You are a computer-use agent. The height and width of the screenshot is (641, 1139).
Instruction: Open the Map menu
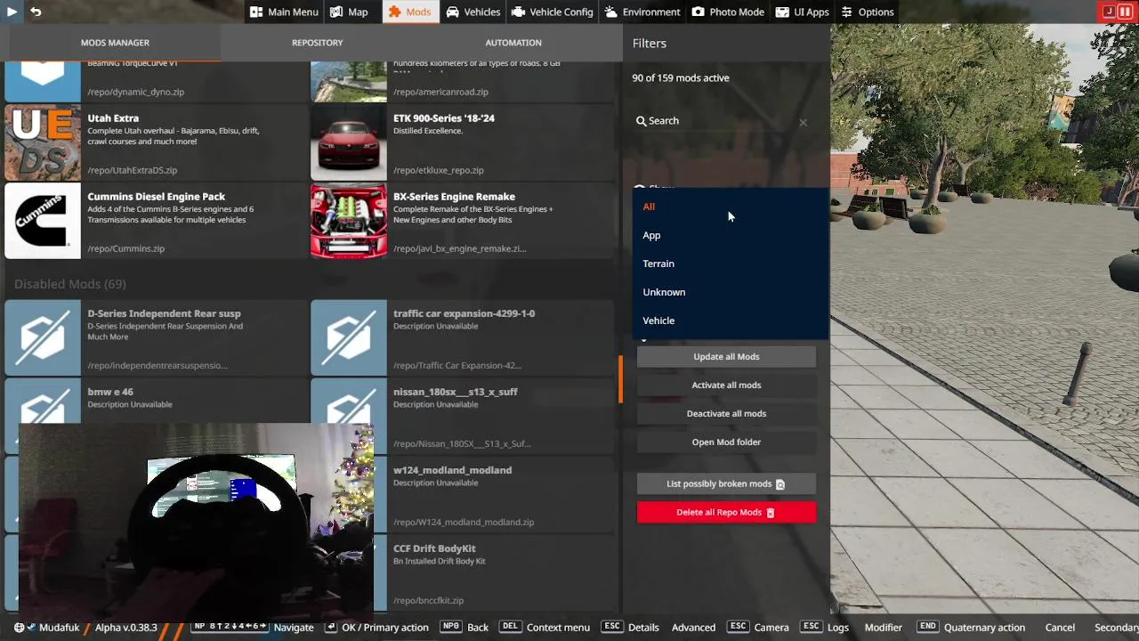click(349, 12)
